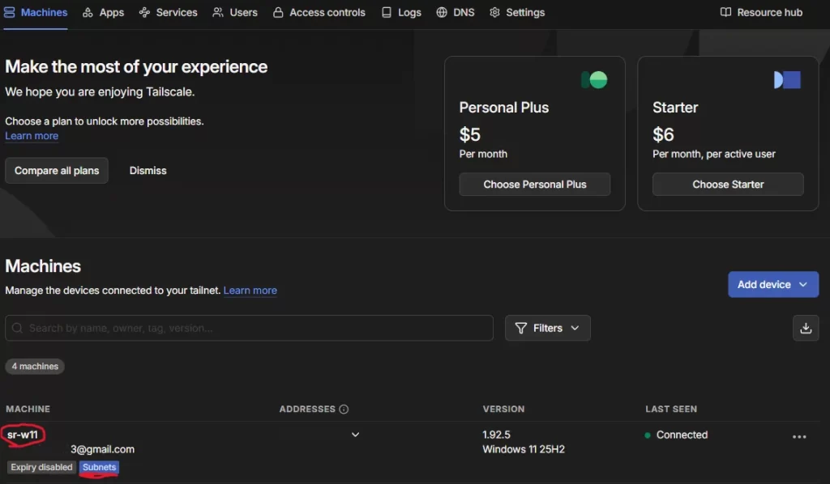View the Logs tab
Screen dimensions: 830x484
coord(401,12)
